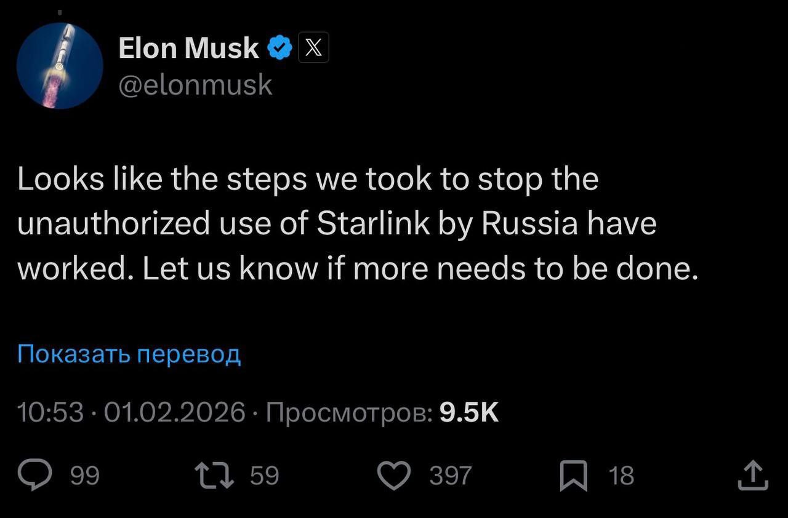Click the bookmark count showing 18
The width and height of the screenshot is (788, 518).
tap(621, 475)
